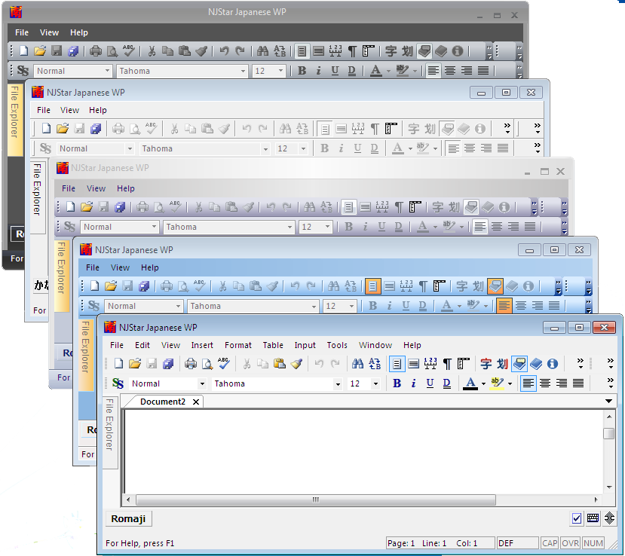Open Table menu in Document2 window
The width and height of the screenshot is (625, 556).
click(x=273, y=345)
